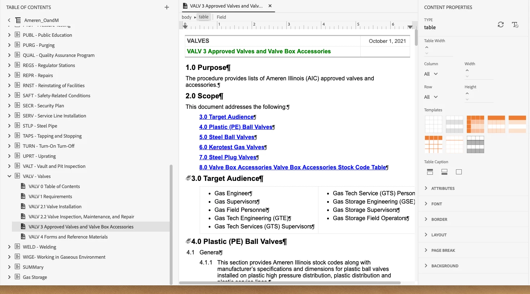Increase the Table Width stepper

click(426, 47)
